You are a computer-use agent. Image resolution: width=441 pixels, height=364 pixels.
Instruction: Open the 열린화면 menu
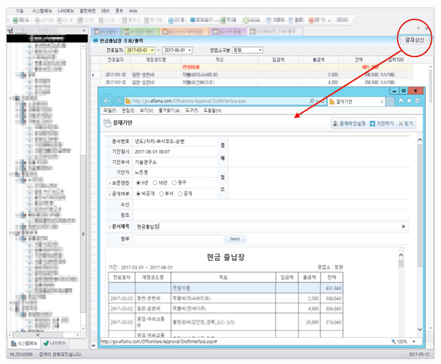point(87,11)
